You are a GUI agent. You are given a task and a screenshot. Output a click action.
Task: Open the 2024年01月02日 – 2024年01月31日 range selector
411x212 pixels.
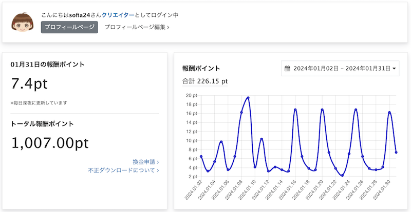click(x=340, y=69)
